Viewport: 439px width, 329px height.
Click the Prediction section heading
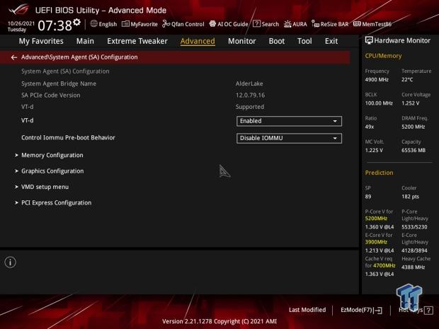click(x=379, y=173)
